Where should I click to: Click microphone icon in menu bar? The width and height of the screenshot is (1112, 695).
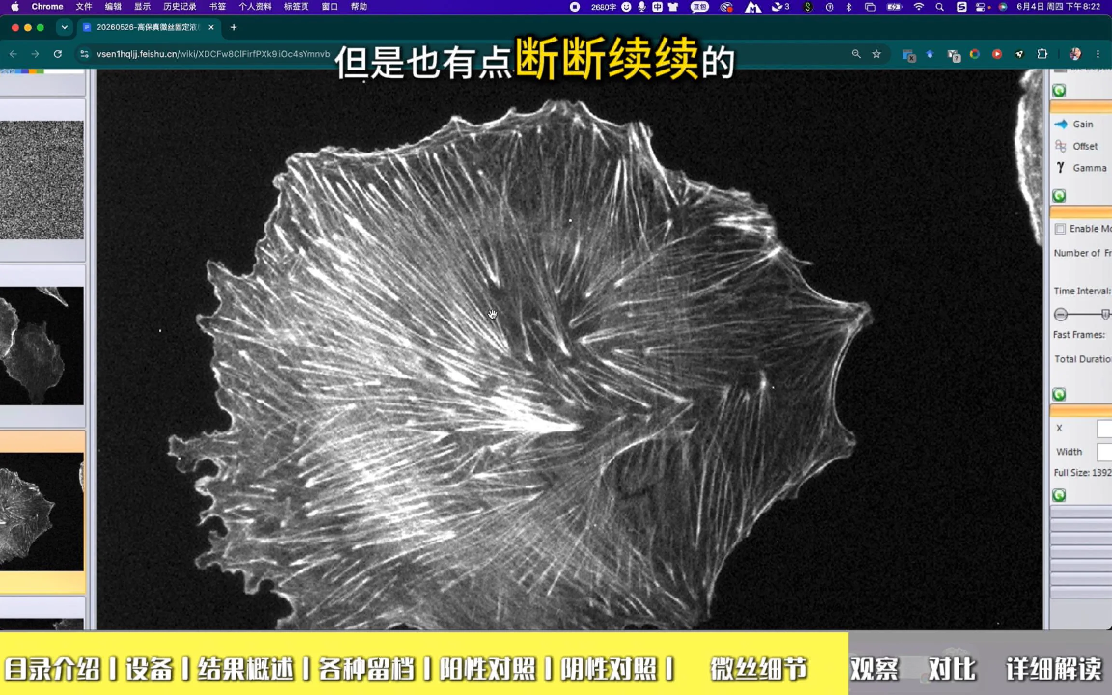pos(642,7)
